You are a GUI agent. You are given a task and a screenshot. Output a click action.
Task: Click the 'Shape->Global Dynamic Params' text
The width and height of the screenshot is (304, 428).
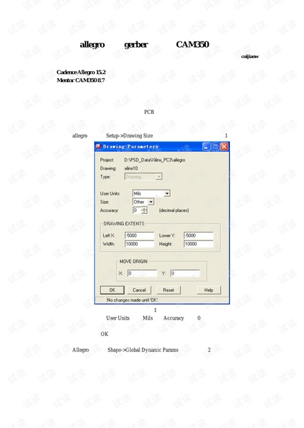[x=143, y=350]
